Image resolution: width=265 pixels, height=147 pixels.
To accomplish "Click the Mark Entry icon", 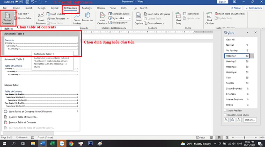I will [178, 15].
